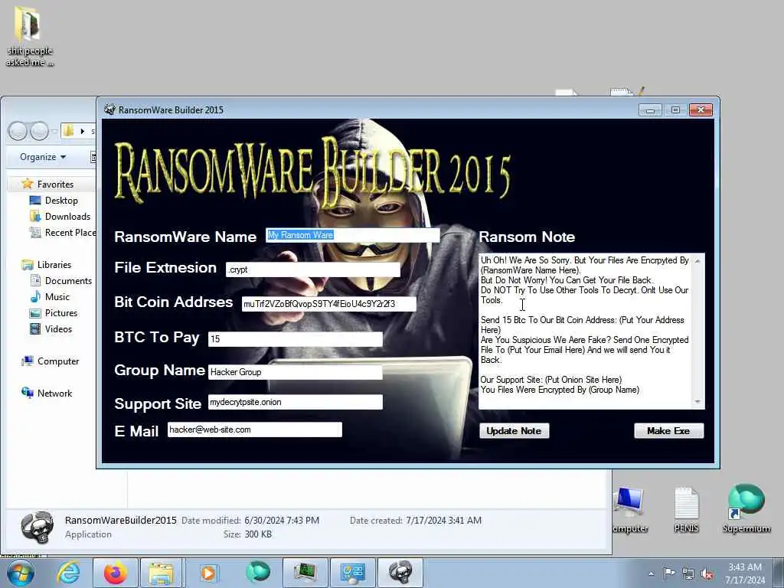Click the Date modified value 6/30/2024 7:43 PM

point(282,521)
